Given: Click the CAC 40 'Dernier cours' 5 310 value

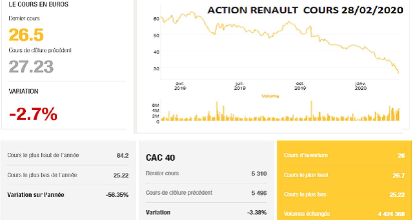Looking at the screenshot, I should tap(259, 174).
